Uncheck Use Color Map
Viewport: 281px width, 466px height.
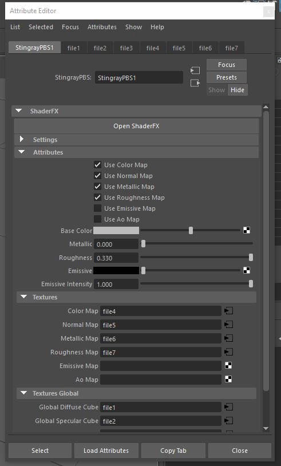point(97,165)
